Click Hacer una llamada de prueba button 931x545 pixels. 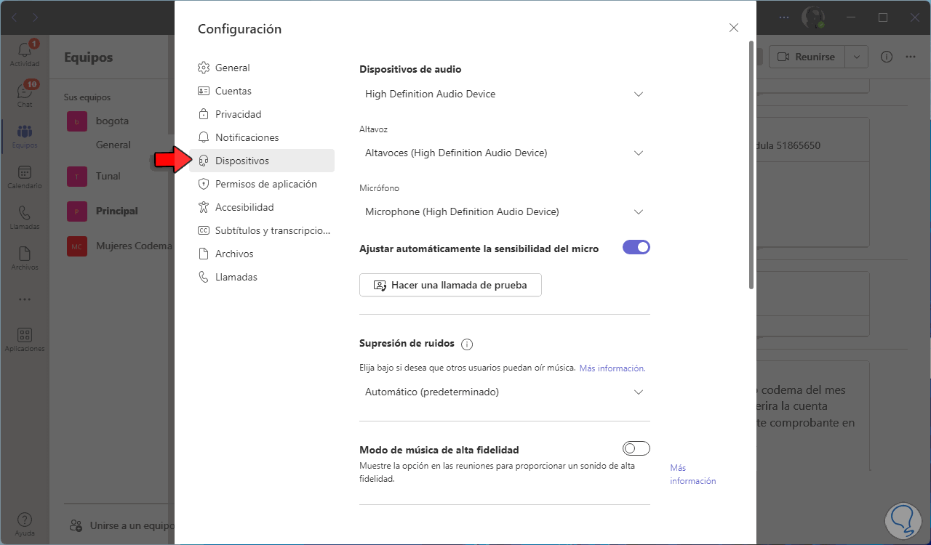(x=450, y=286)
